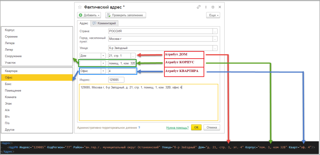320x155 pixels.
Task: Close the Фактический адрес dialog
Action: 220,7
